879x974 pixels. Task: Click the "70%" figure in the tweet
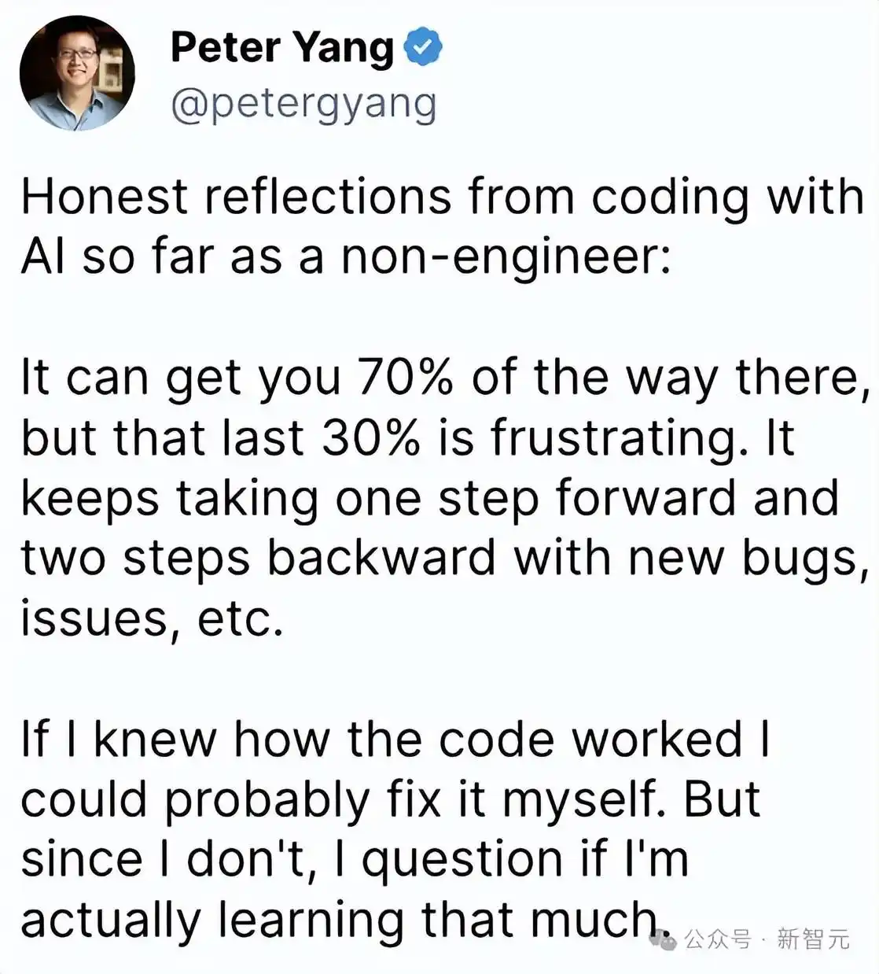point(405,377)
